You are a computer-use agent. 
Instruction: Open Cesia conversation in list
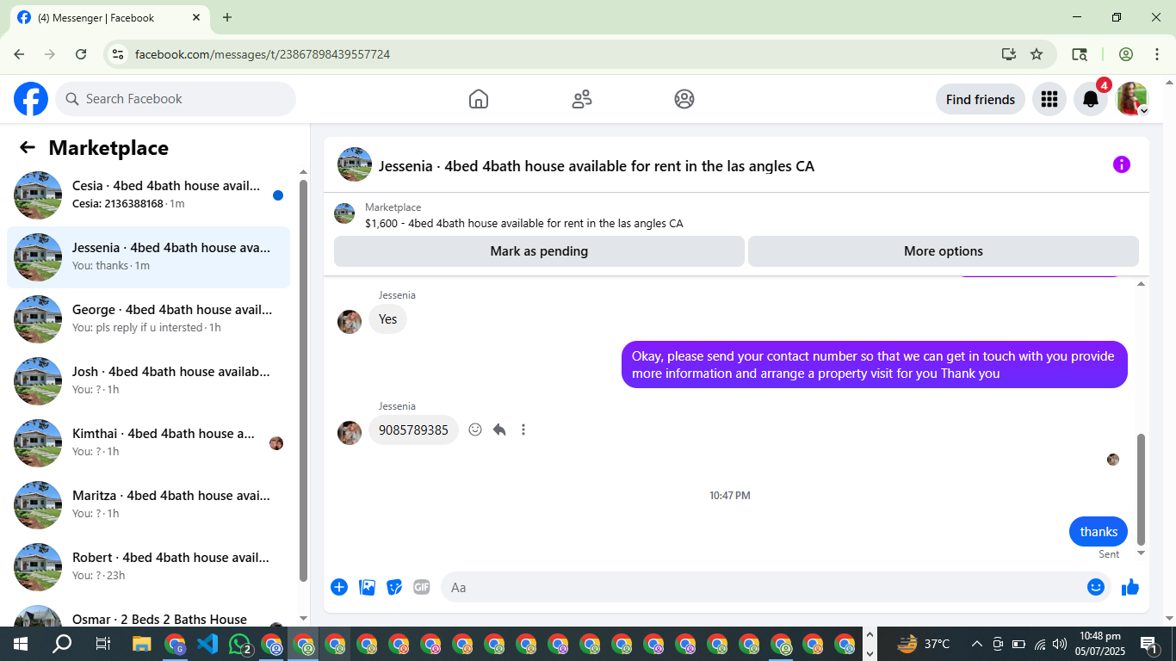point(148,195)
